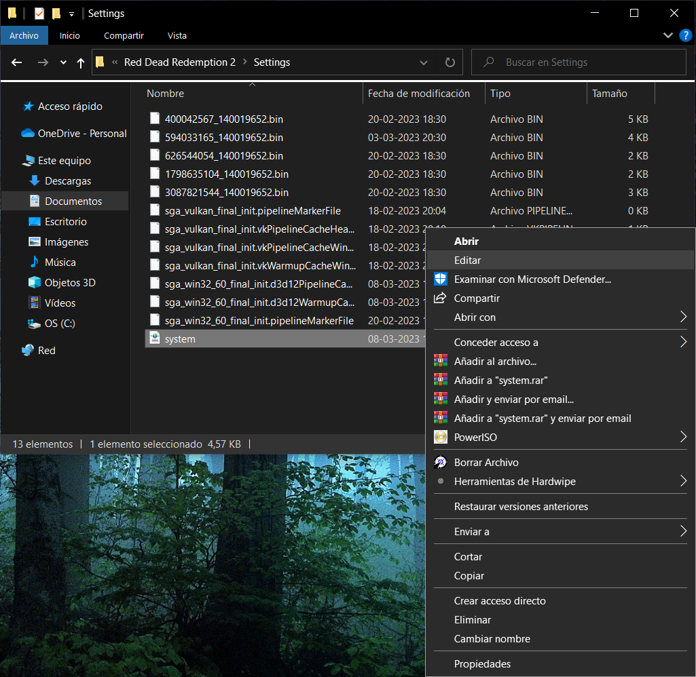Image resolution: width=696 pixels, height=677 pixels.
Task: Open the Archivo menu tab
Action: pyautogui.click(x=24, y=35)
